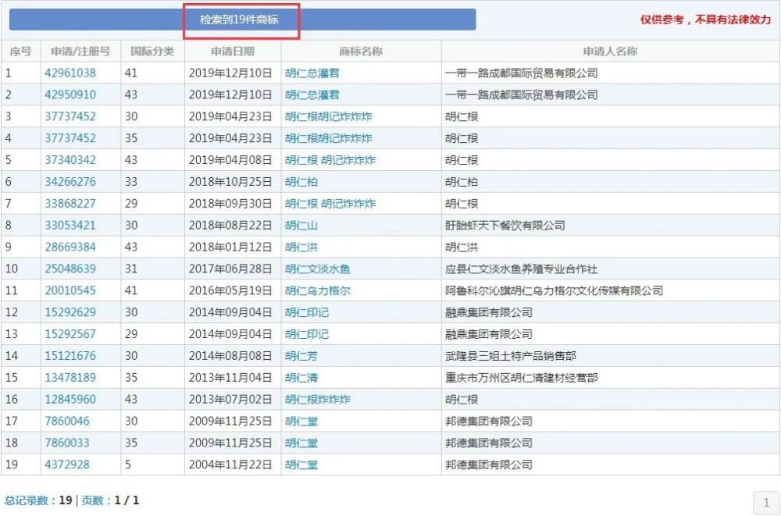Open trademark name 胡仁山

[x=301, y=225]
